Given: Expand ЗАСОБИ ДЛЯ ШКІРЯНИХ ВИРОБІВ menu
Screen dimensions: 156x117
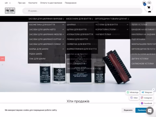Looking at the screenshot, I should (46, 19).
